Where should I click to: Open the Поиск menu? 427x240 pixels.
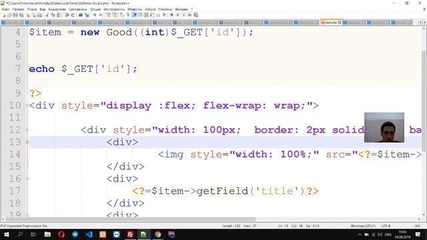[32, 9]
